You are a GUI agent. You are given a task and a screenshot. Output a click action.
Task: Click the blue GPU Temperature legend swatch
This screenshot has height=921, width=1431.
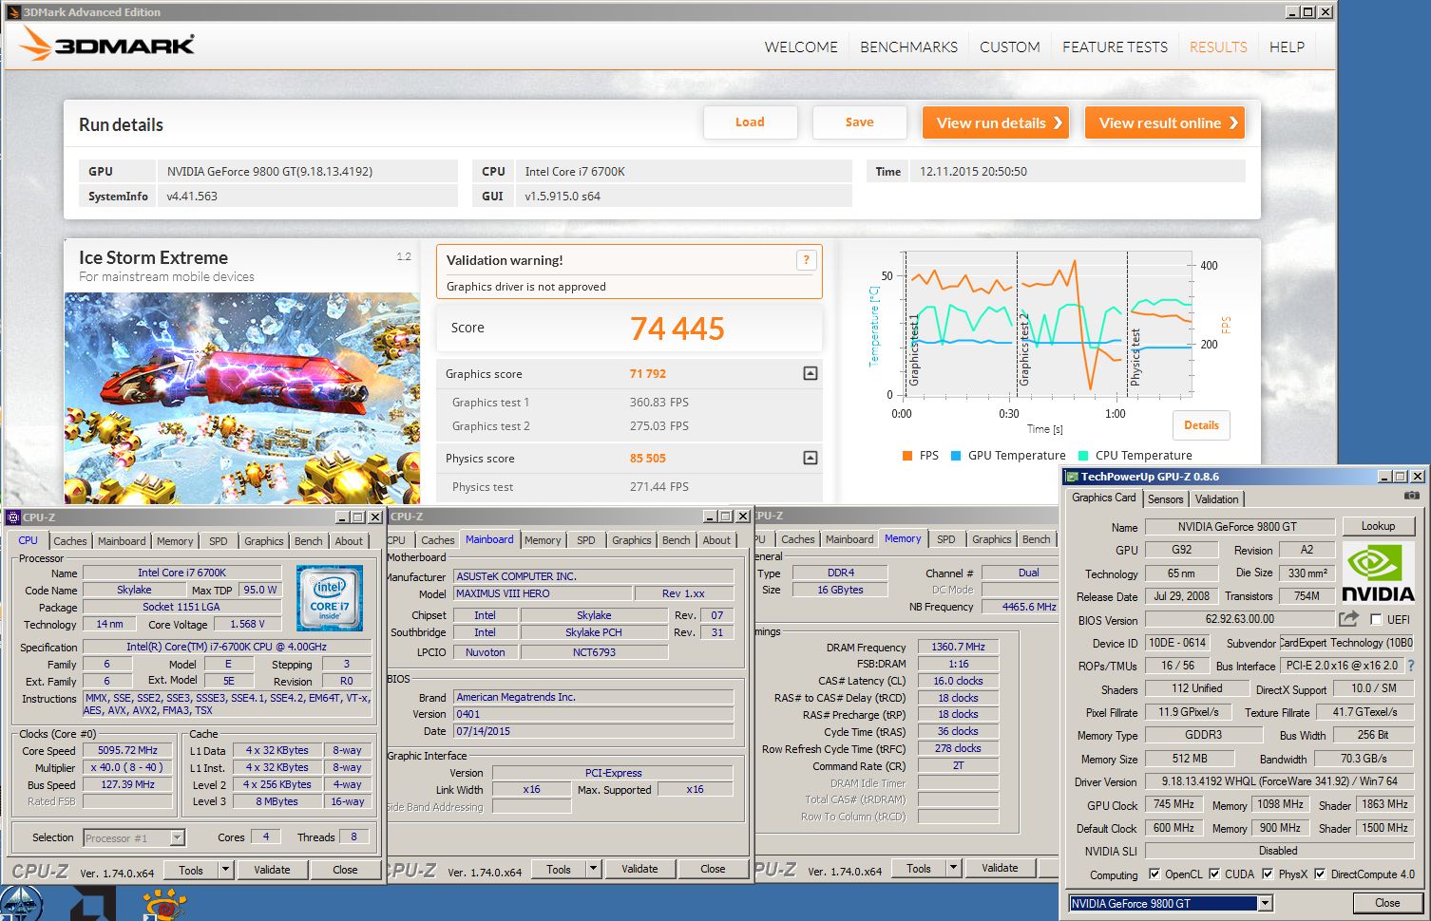[956, 456]
